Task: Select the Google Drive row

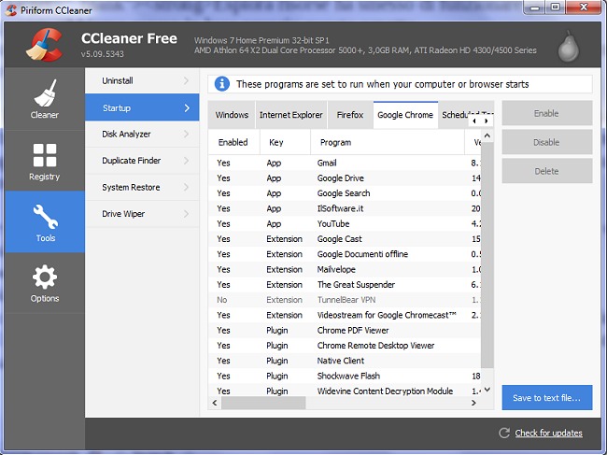Action: tap(345, 178)
